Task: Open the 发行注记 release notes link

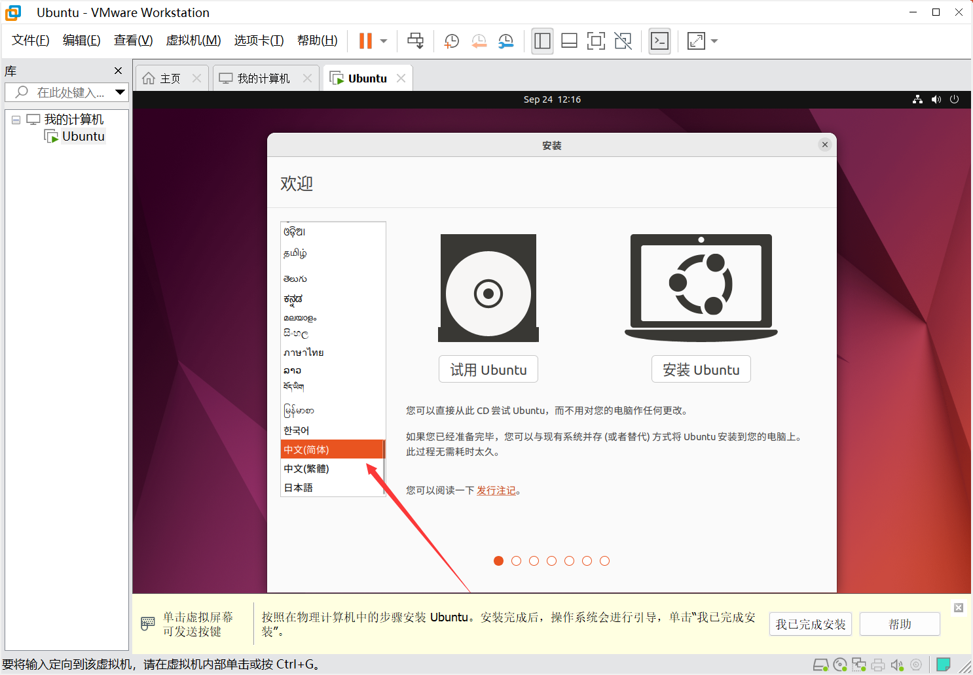Action: (x=496, y=491)
